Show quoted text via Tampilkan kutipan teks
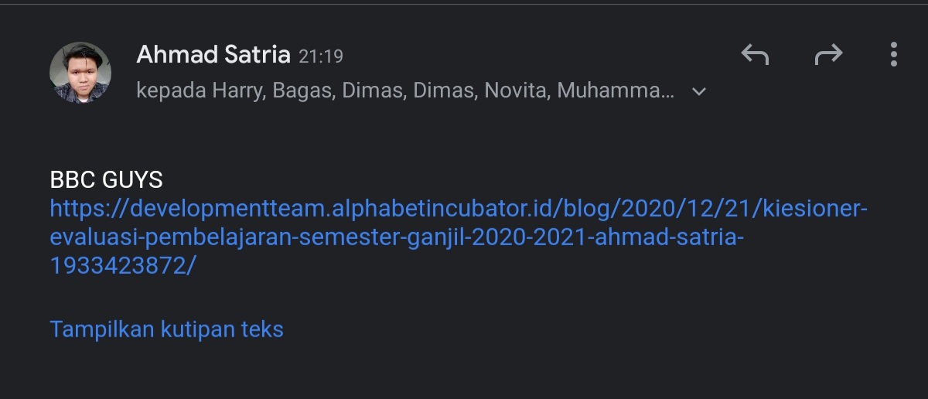 166,329
